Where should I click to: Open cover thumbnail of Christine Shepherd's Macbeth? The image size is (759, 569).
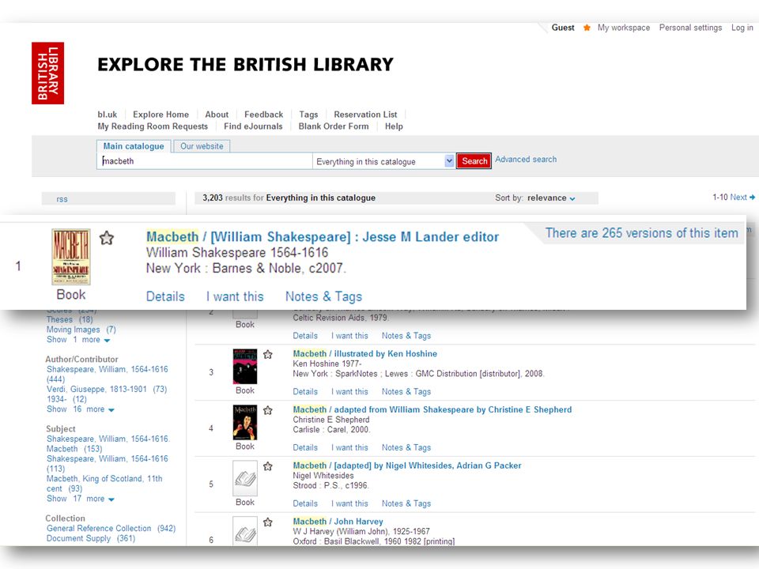pyautogui.click(x=245, y=422)
